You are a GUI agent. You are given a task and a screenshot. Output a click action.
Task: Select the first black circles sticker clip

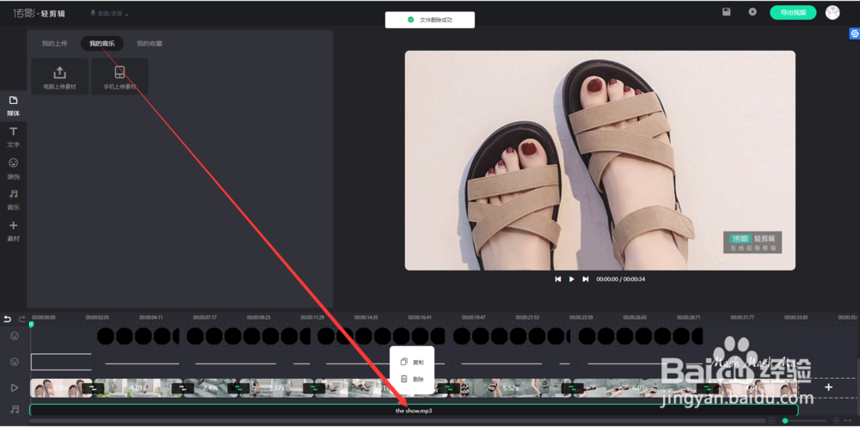point(138,336)
